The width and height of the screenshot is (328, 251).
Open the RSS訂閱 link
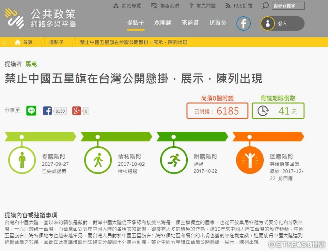click(239, 6)
